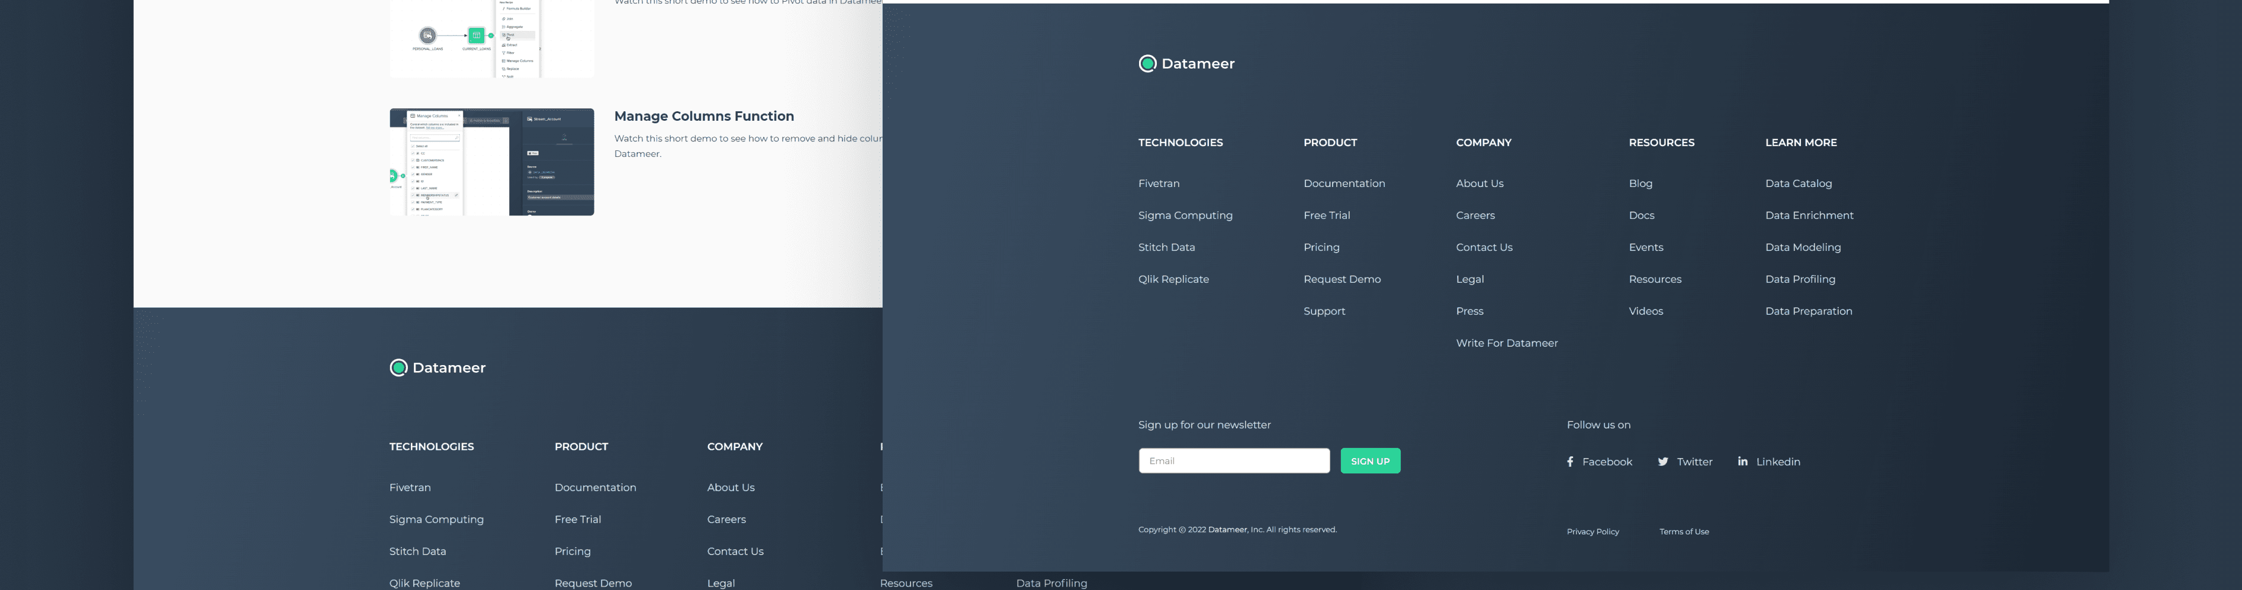Open the Blog link under Resources
This screenshot has width=2242, height=590.
click(x=1640, y=183)
